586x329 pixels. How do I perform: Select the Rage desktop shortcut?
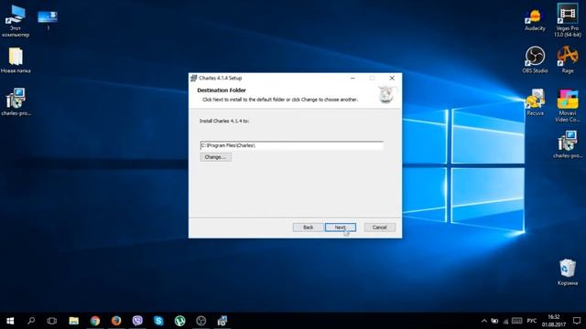[x=568, y=59]
